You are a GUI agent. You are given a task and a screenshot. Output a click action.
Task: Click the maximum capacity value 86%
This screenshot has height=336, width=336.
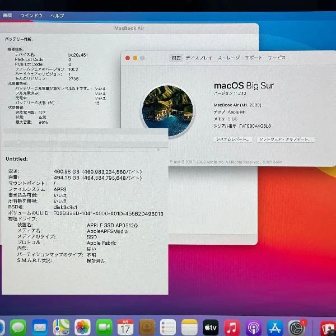(x=43, y=122)
